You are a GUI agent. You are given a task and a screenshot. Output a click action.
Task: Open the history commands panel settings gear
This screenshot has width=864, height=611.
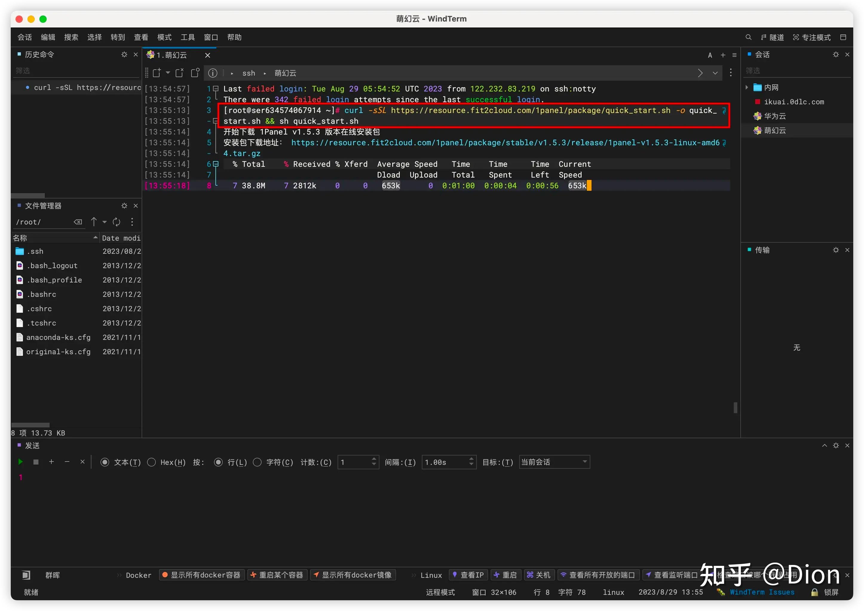point(124,55)
